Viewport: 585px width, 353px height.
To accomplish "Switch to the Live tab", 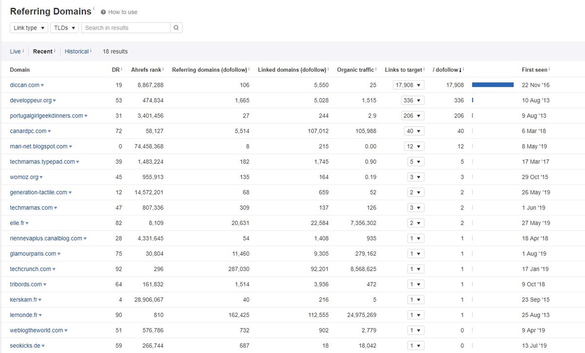I will pos(15,52).
